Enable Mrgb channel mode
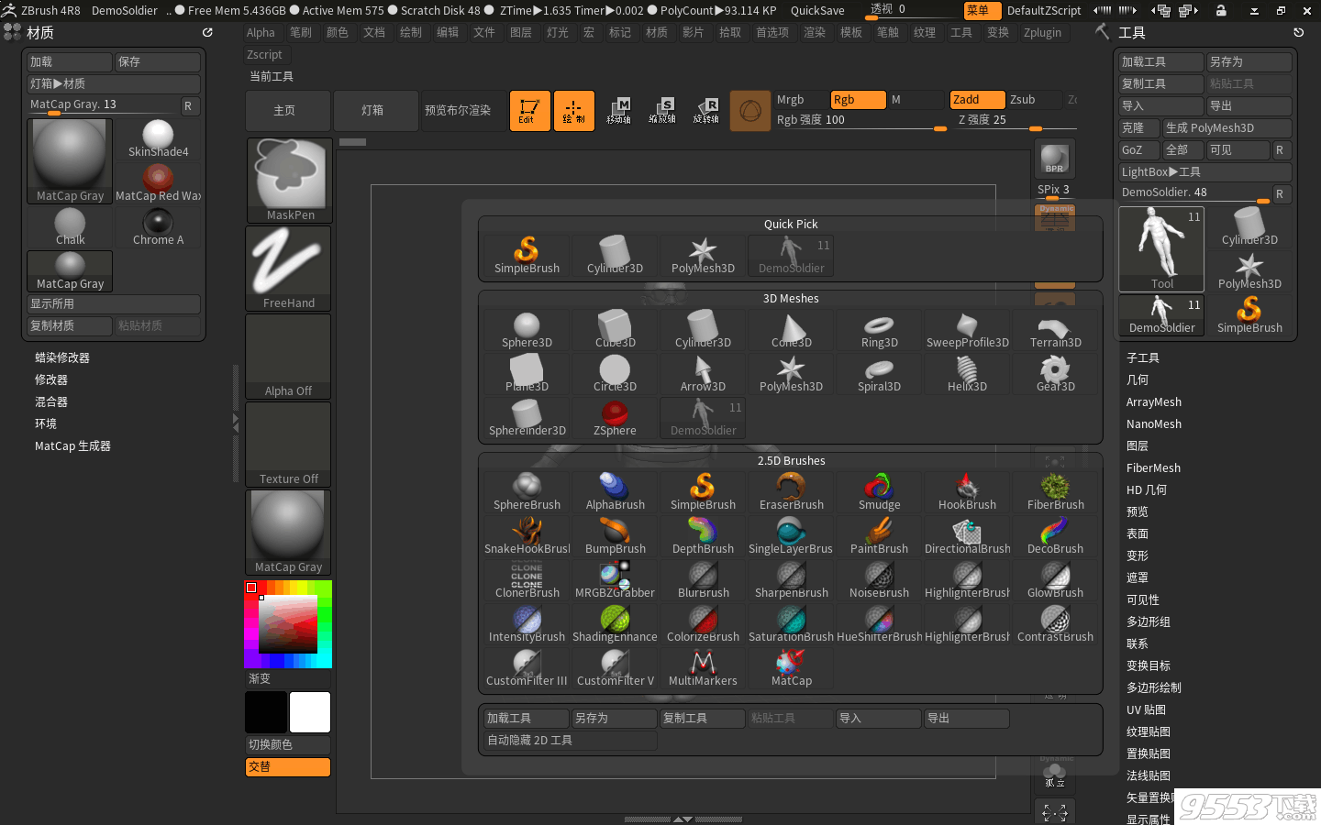The height and width of the screenshot is (825, 1321). [801, 100]
